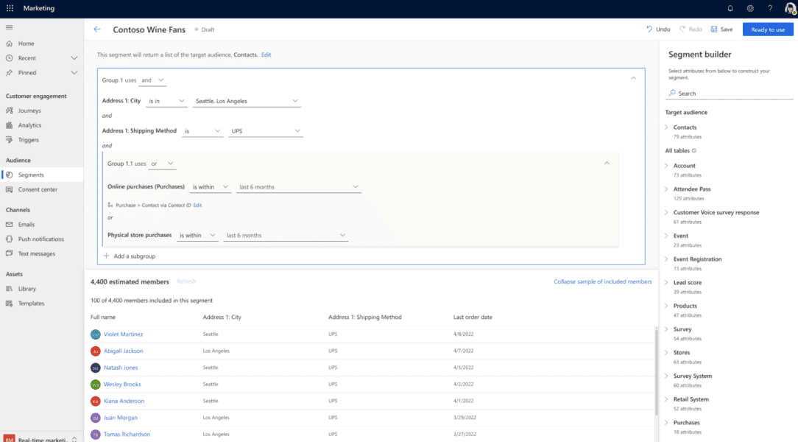Click the Ready to use button
Screen dimensions: 798x442
768,29
